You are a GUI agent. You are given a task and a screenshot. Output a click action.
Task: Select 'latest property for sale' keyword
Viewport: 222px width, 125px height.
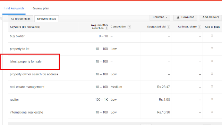coord(26,61)
